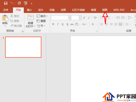Viewport: 136px width, 102px height.
Task: Click the 剪切 (Cut) scissors button
Action: [15, 16]
